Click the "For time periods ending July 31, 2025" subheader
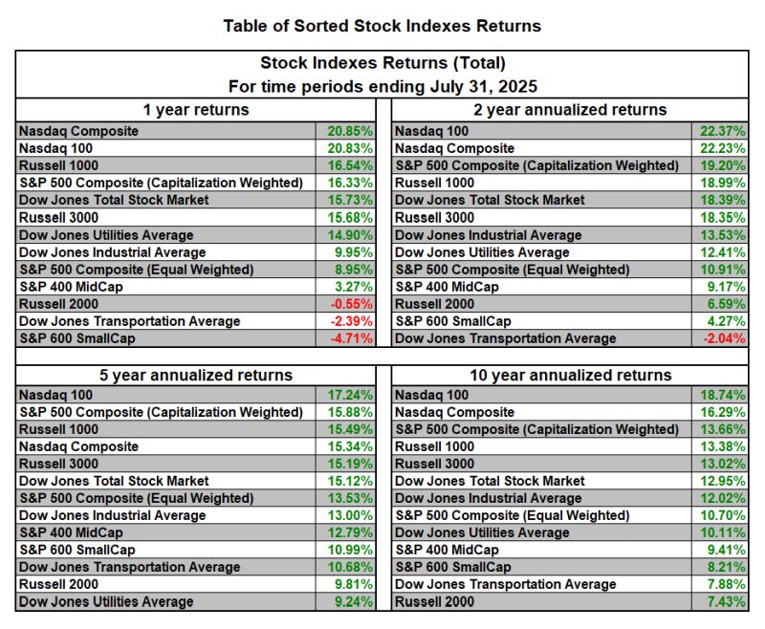This screenshot has height=629, width=765. tap(382, 85)
